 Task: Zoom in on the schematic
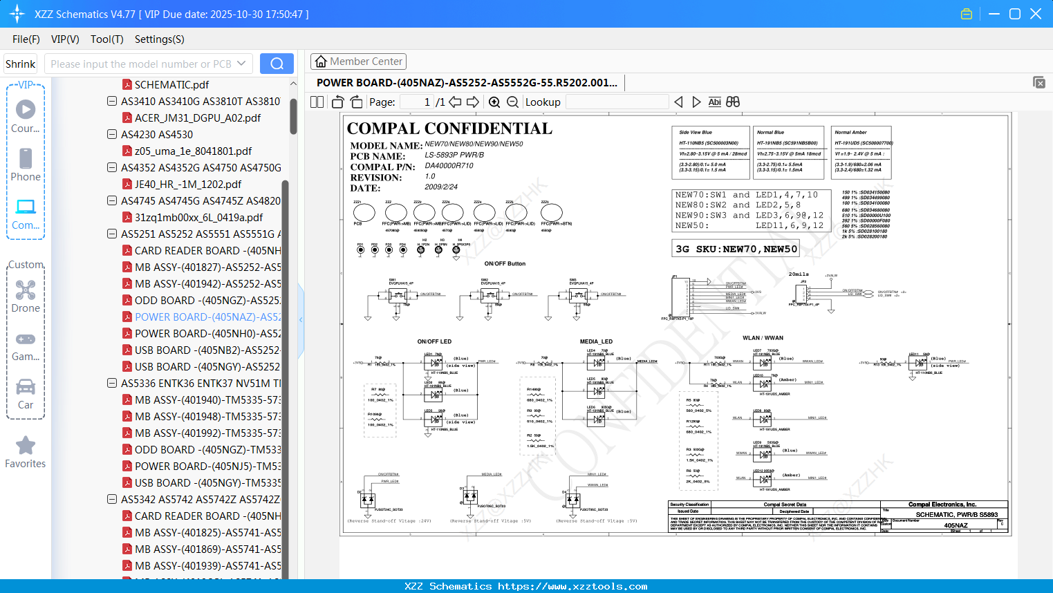pyautogui.click(x=494, y=102)
